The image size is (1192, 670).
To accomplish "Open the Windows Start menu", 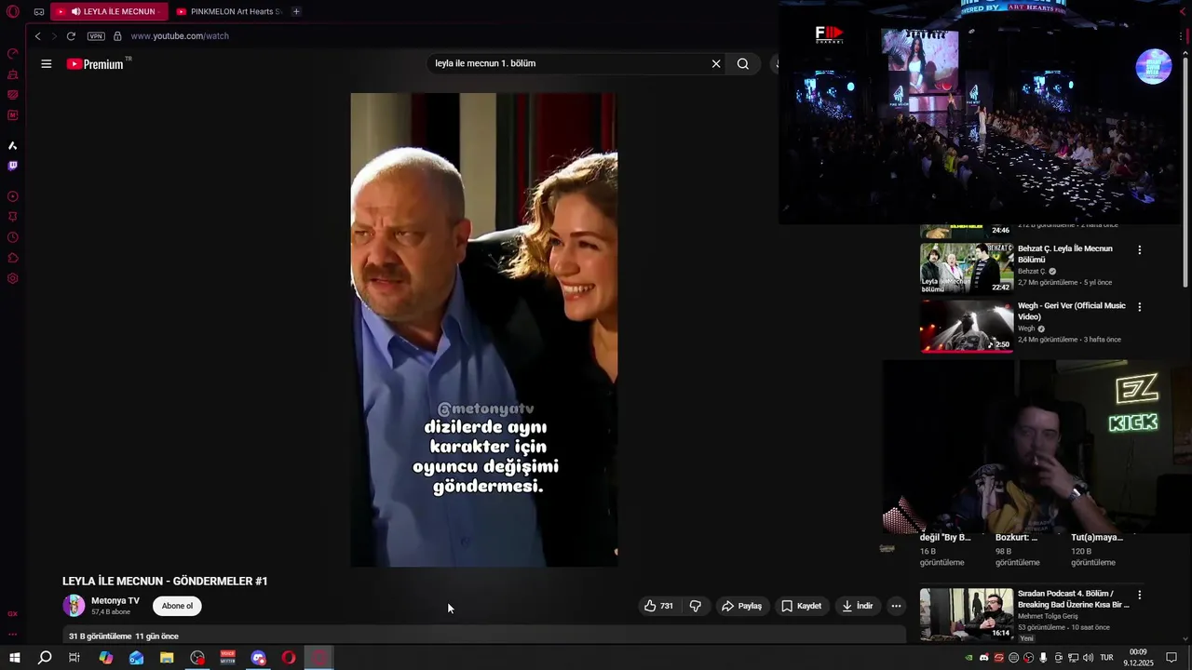I will coord(14,658).
